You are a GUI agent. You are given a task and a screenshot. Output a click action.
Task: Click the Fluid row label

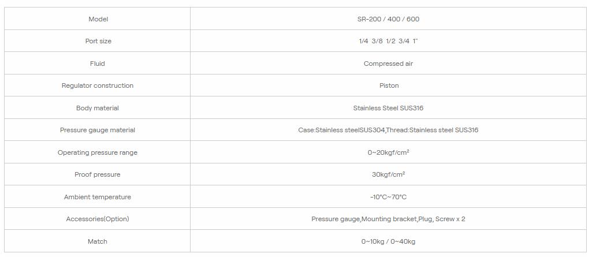point(98,64)
